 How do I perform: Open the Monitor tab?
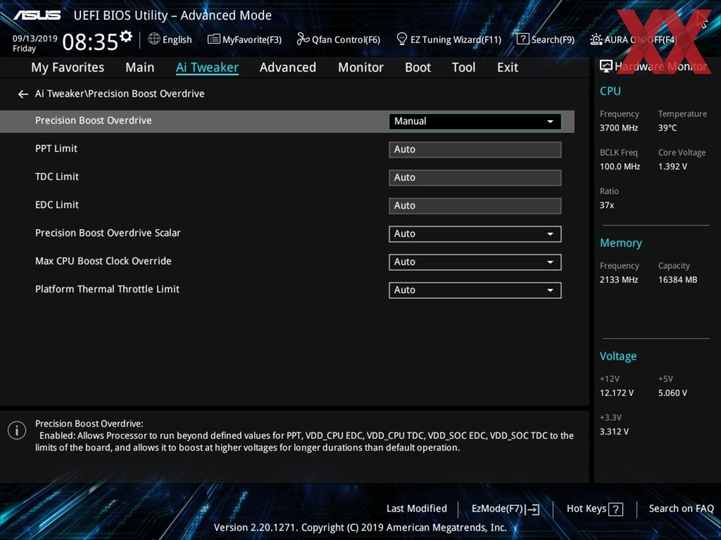click(360, 67)
